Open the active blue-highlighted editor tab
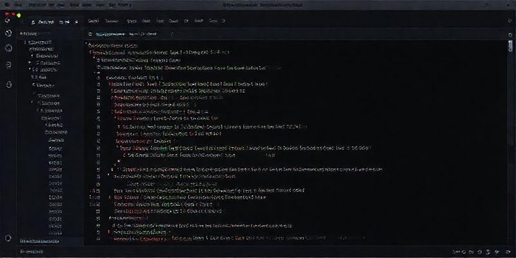The height and width of the screenshot is (258, 516). tap(110, 34)
